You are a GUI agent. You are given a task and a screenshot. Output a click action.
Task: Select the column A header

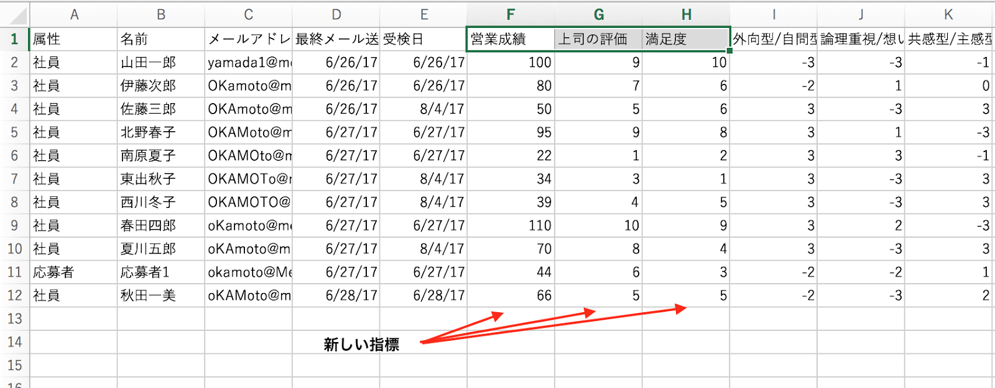[x=74, y=15]
